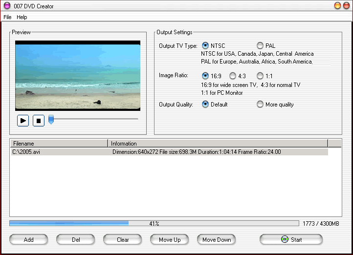The width and height of the screenshot is (353, 255).
Task: Choose 16:9 image ratio
Action: coord(205,76)
